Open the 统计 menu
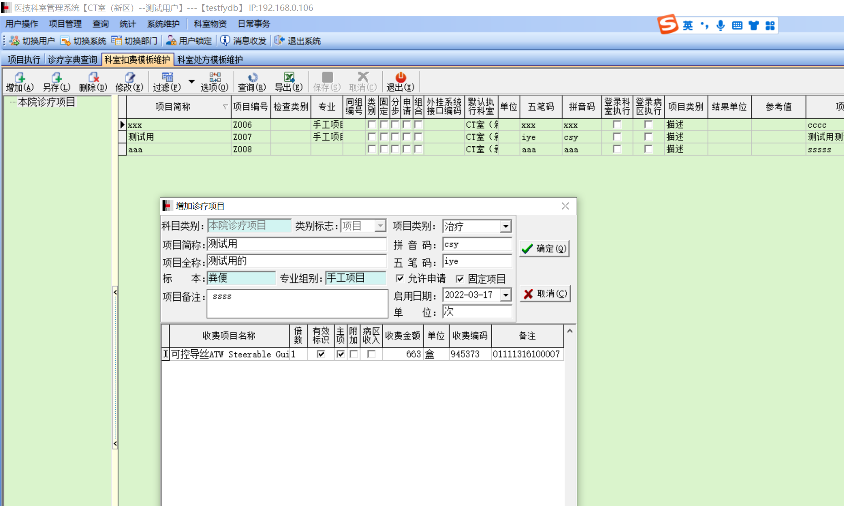This screenshot has height=506, width=844. tap(128, 24)
